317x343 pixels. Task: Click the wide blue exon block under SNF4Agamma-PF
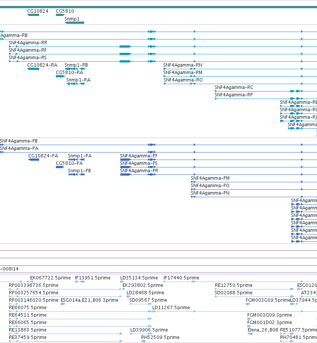click(126, 160)
